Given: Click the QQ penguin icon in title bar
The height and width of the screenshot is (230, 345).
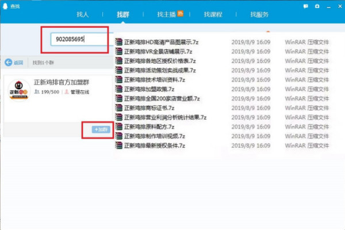Looking at the screenshot, I should (5, 6).
